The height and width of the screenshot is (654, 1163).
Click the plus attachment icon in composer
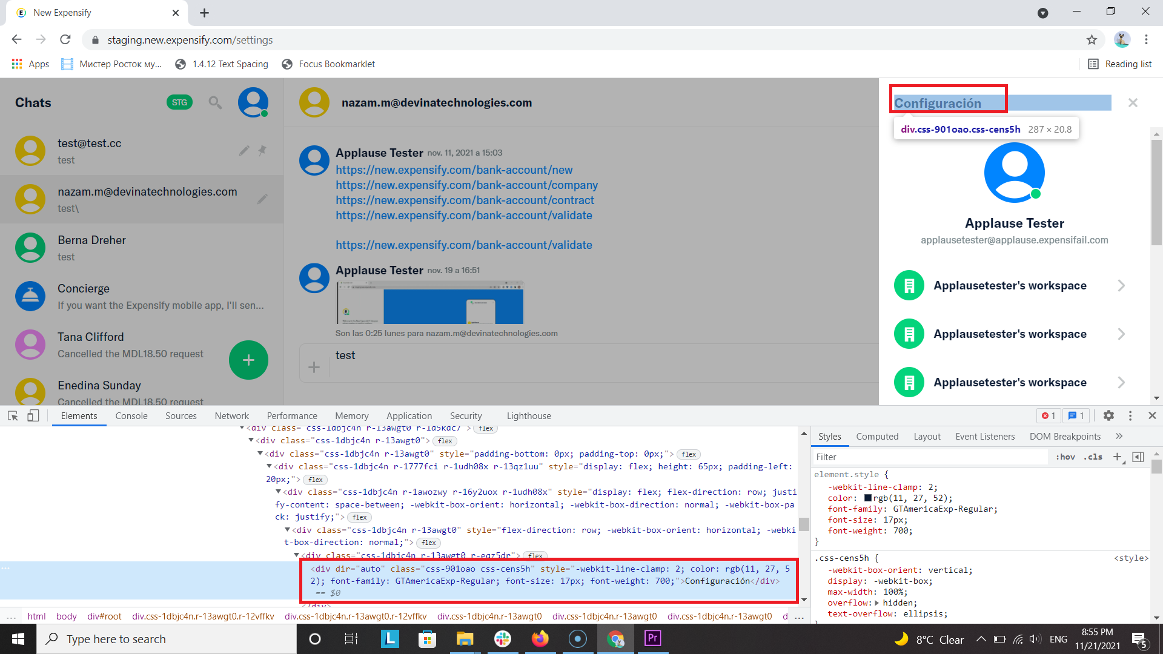pos(314,367)
